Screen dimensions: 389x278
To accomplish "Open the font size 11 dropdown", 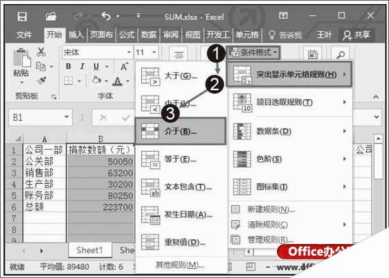I will point(154,52).
